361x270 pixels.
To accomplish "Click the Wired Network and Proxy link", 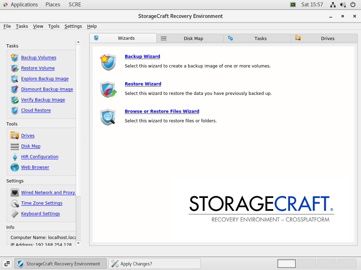I will click(x=48, y=192).
